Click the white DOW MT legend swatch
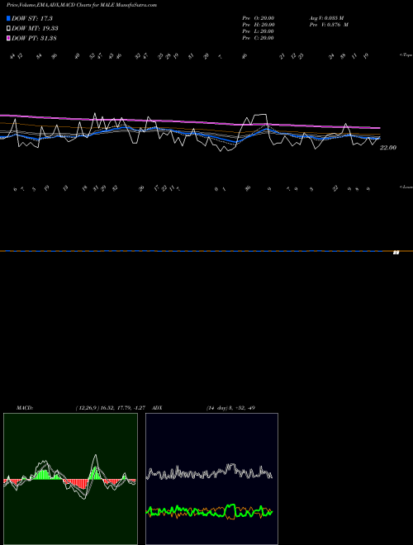Screen dimensions: 413x545 pyautogui.click(x=8, y=29)
